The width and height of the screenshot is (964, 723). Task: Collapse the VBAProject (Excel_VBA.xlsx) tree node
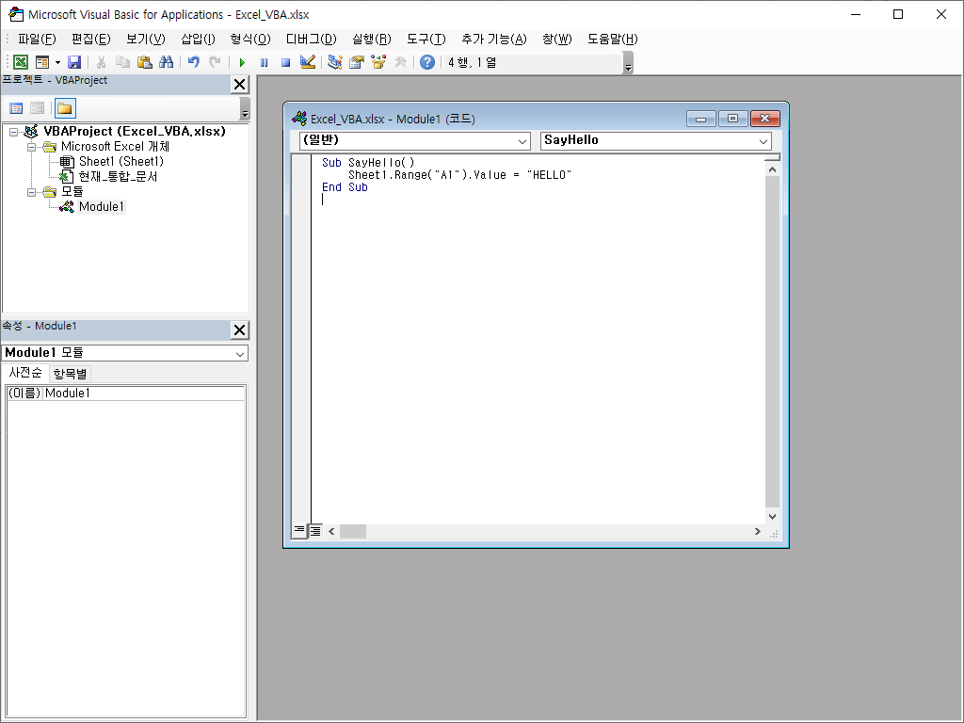point(13,132)
